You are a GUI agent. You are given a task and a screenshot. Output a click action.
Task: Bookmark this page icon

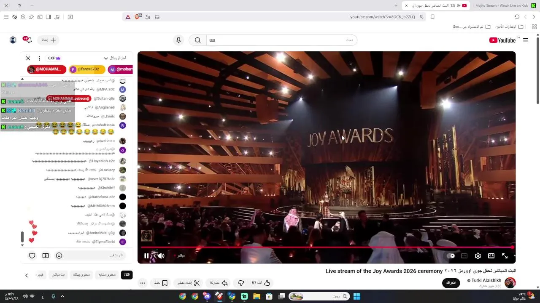[x=432, y=17]
